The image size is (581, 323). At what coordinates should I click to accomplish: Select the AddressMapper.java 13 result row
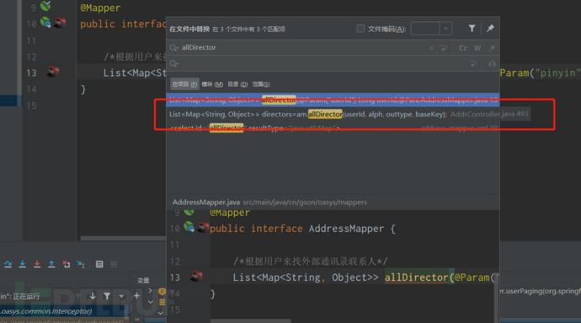click(x=333, y=100)
